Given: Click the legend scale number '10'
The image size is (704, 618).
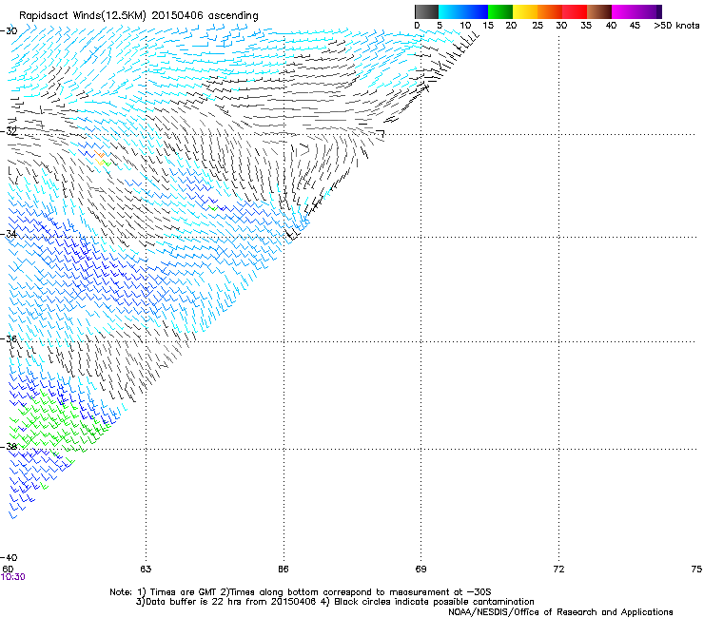Looking at the screenshot, I should [465, 25].
